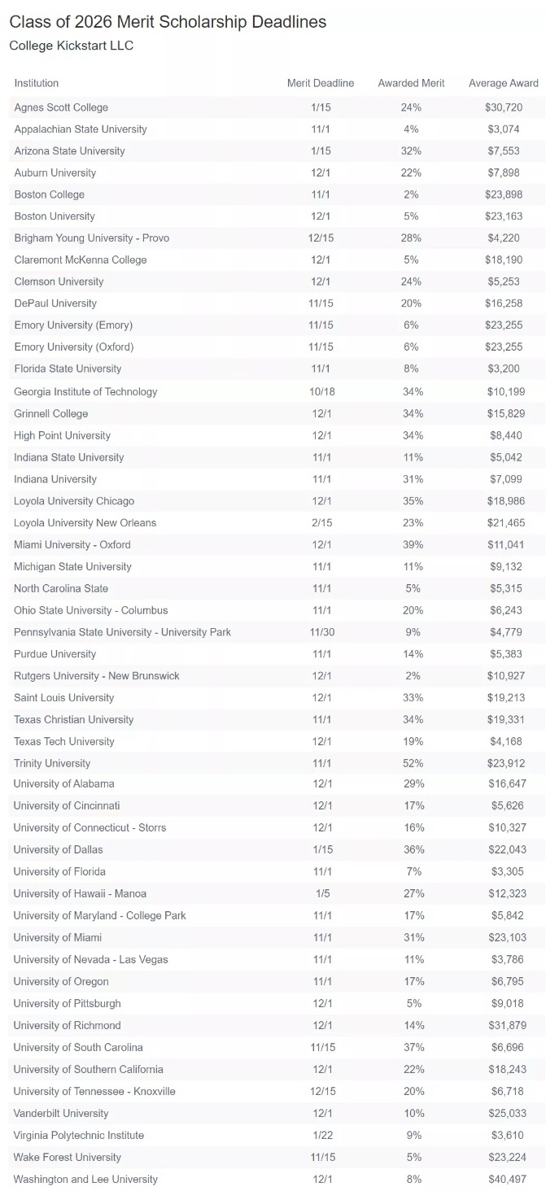Select Vanderbilt University in the table
559x1200 pixels.
click(x=61, y=1113)
